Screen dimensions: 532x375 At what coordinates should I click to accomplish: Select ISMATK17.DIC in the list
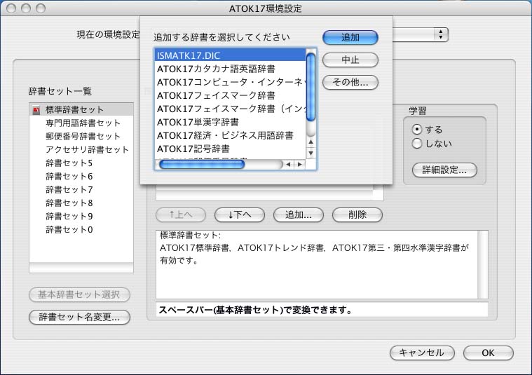point(231,55)
